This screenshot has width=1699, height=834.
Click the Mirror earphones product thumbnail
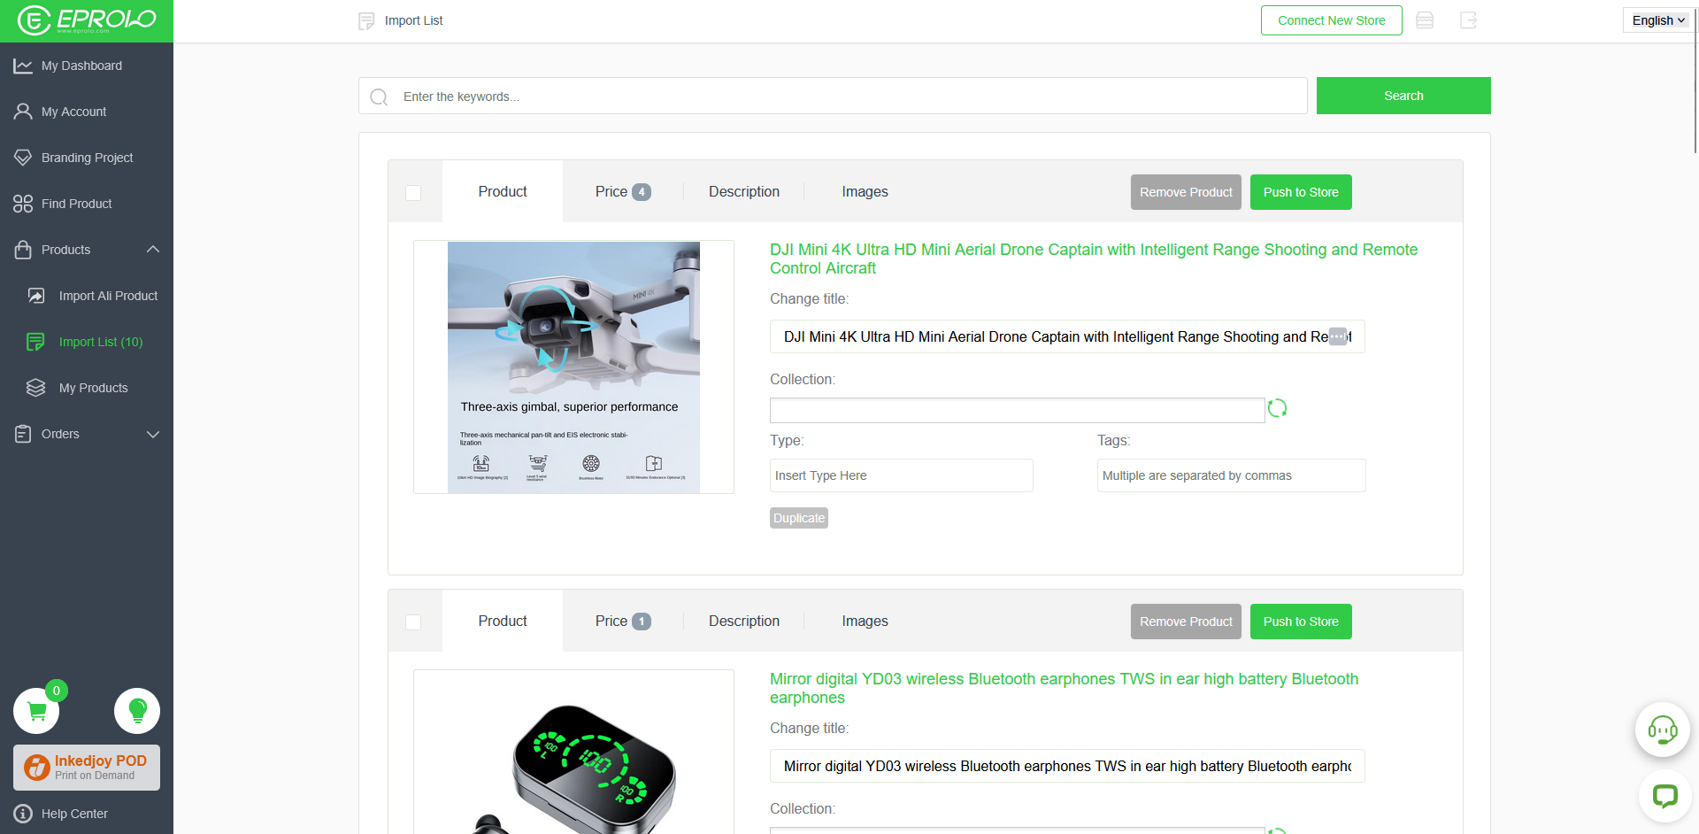point(573,752)
